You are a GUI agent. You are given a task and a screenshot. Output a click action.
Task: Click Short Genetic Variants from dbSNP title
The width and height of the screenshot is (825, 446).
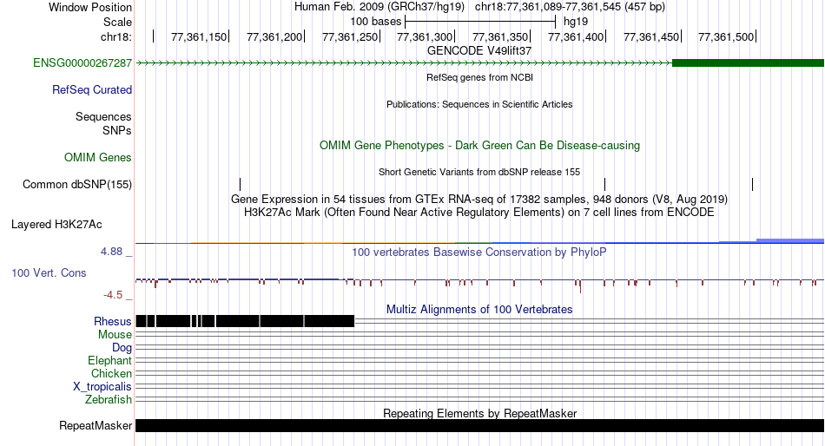coord(479,172)
